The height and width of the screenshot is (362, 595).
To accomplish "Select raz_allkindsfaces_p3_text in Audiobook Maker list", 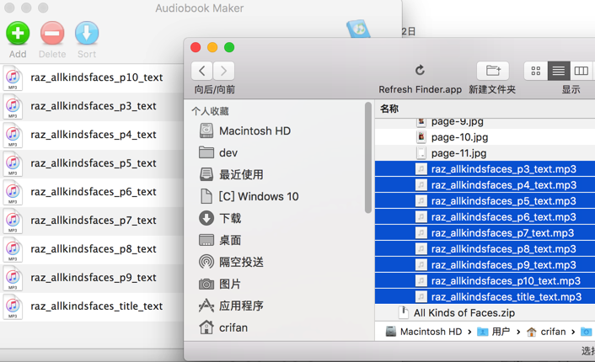I will pyautogui.click(x=92, y=106).
